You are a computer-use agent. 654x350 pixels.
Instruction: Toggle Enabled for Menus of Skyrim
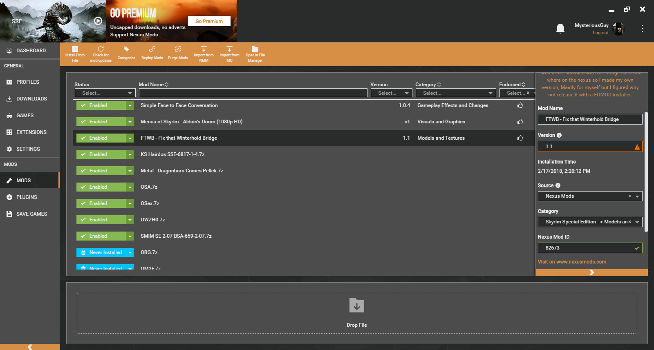point(101,122)
